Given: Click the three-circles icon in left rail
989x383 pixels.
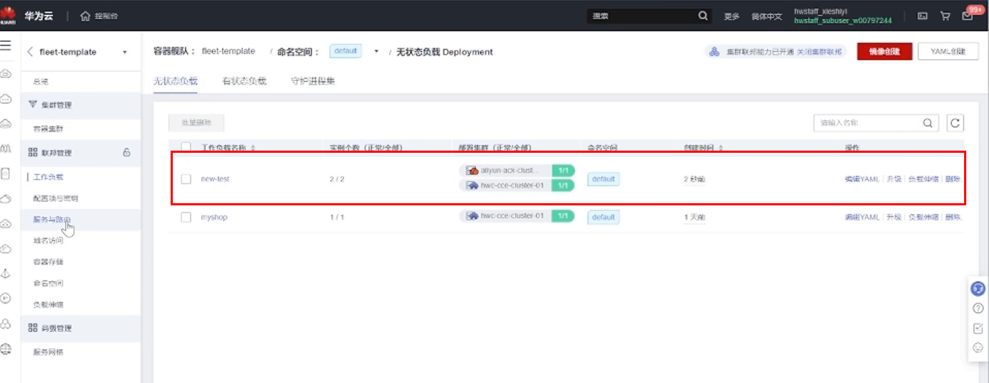Looking at the screenshot, I should click(x=6, y=324).
